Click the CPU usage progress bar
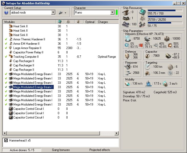Viewport: 187px width, 153px height. pos(165,10)
